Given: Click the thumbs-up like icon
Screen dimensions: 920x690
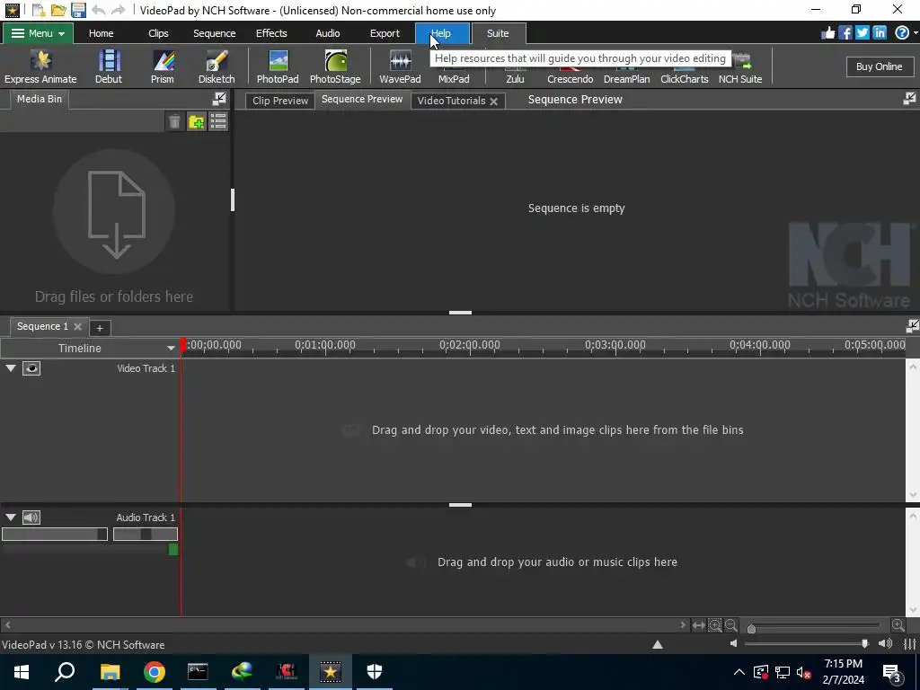Looking at the screenshot, I should pos(827,33).
